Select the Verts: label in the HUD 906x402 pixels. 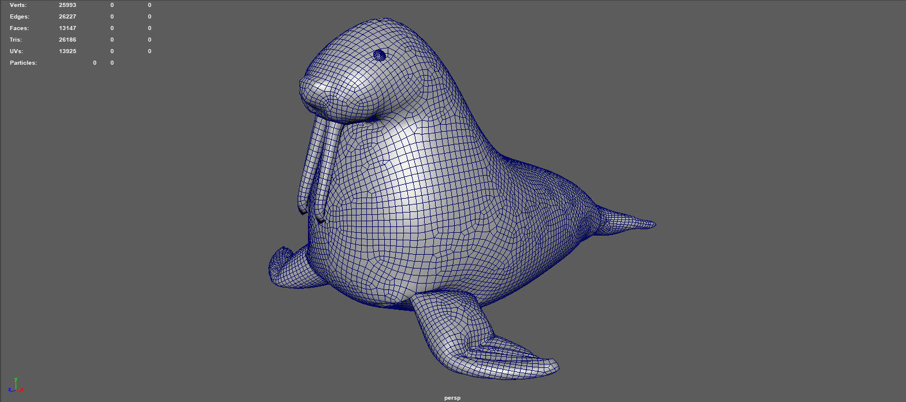pos(18,5)
